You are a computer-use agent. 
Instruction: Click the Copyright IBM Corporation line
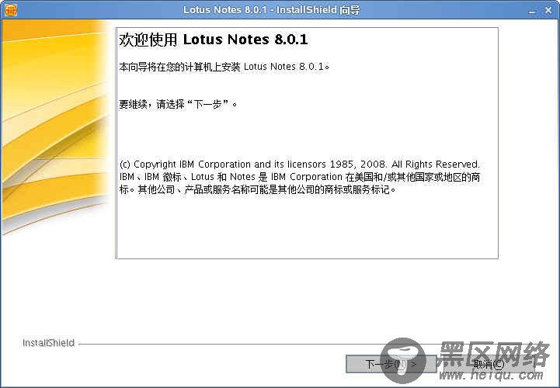coord(299,165)
